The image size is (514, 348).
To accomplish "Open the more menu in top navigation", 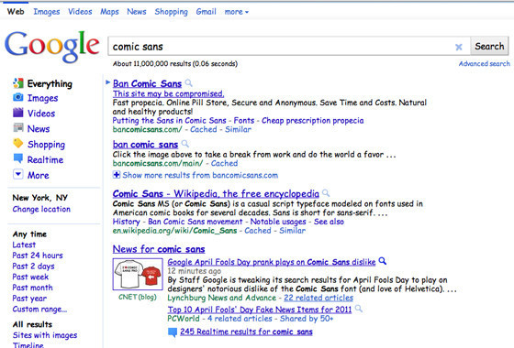I will (237, 12).
